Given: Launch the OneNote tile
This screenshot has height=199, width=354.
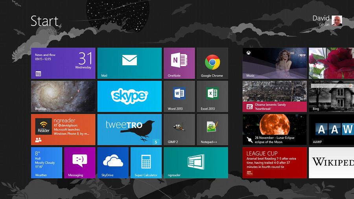Looking at the screenshot, I should point(179,63).
